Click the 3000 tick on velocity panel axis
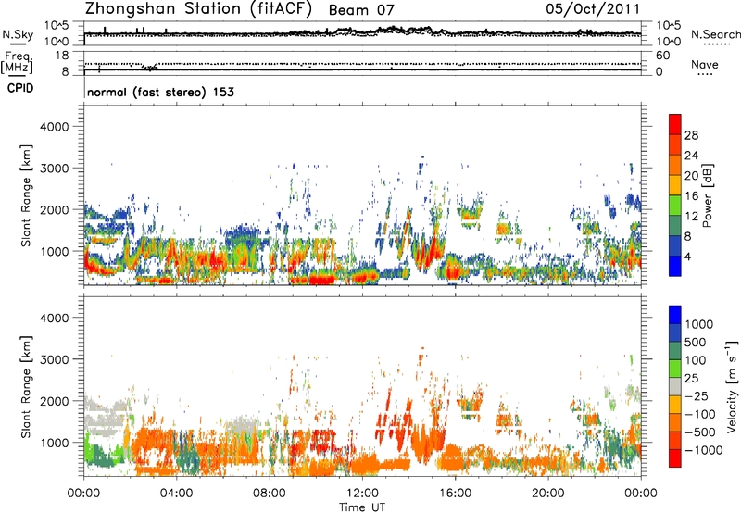741x513 pixels. tap(55, 359)
